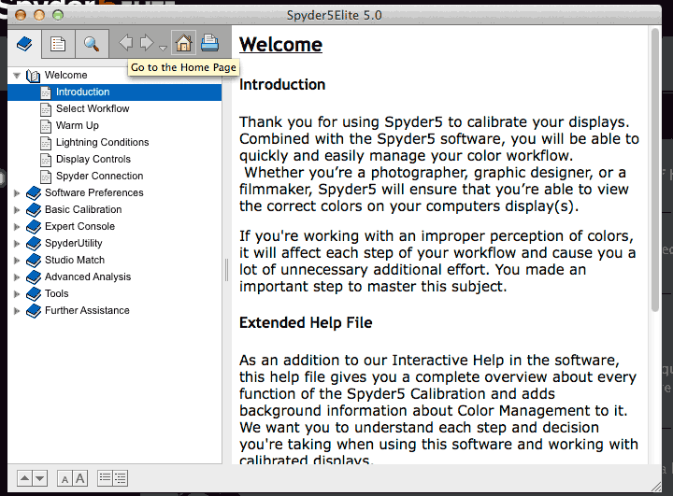Click the help content vertical scrollbar

tap(655, 170)
